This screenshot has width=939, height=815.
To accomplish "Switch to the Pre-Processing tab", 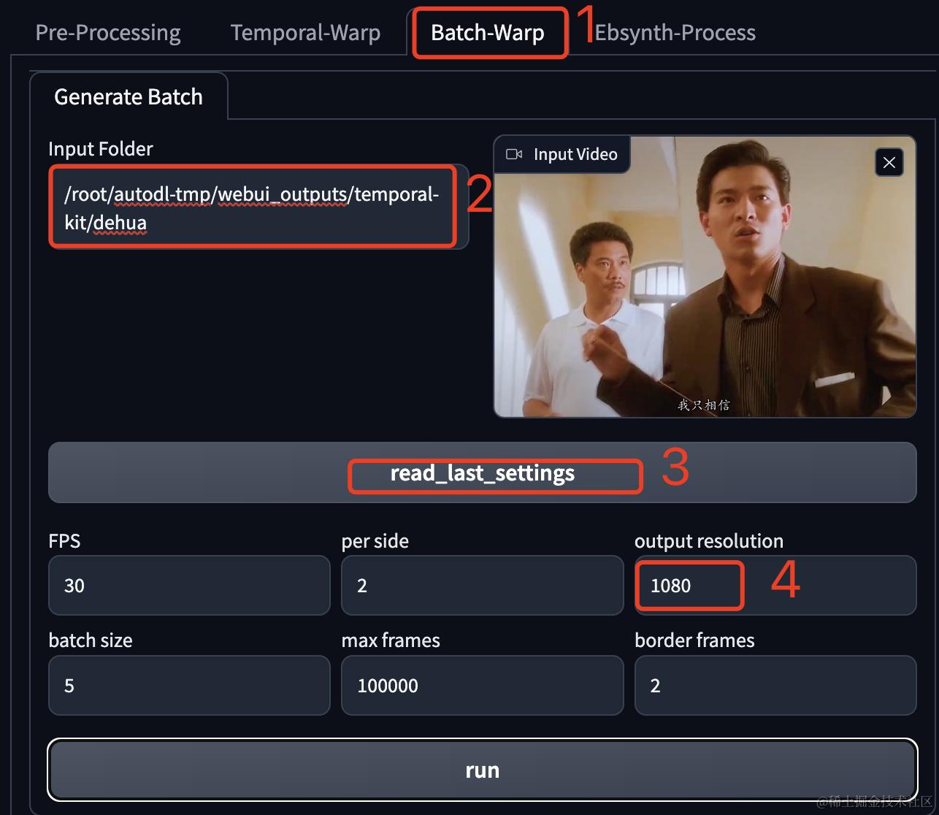I will click(108, 33).
